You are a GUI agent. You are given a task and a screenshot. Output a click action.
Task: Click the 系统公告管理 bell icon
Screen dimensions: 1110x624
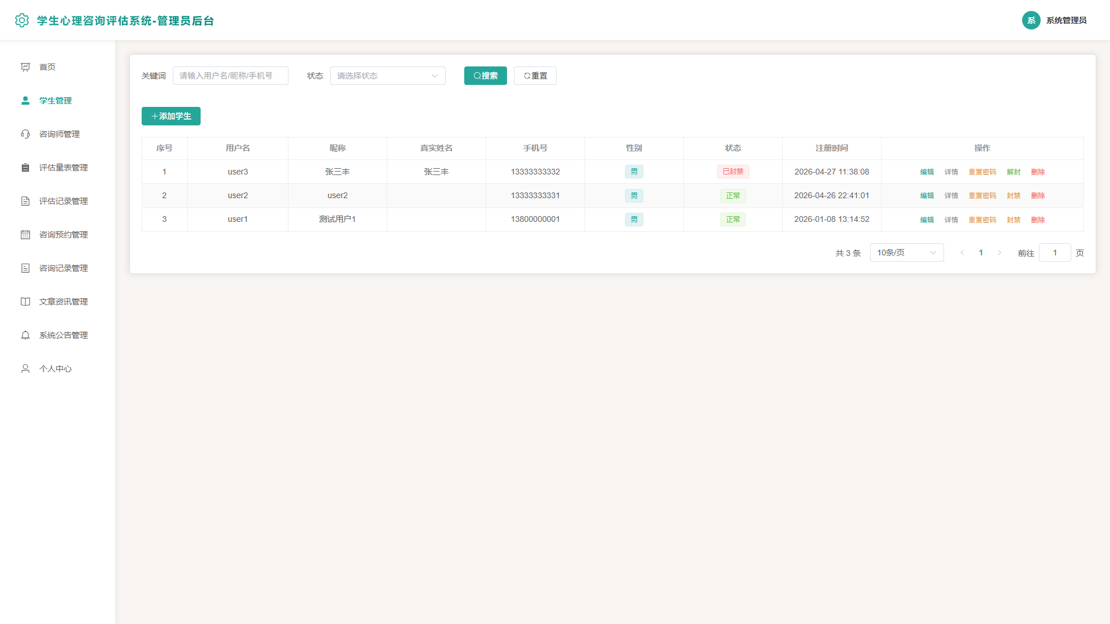25,335
